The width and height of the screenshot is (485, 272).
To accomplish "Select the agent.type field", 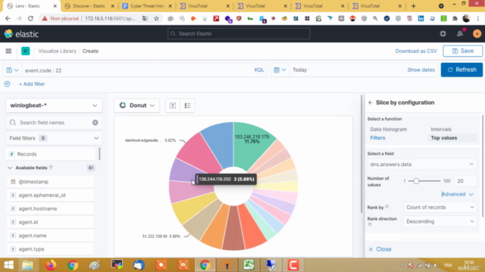I will [x=51, y=249].
